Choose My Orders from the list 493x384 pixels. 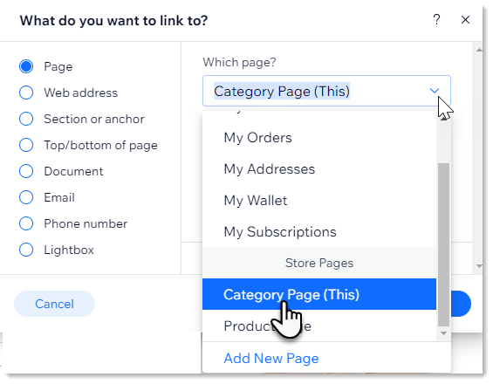(319, 138)
